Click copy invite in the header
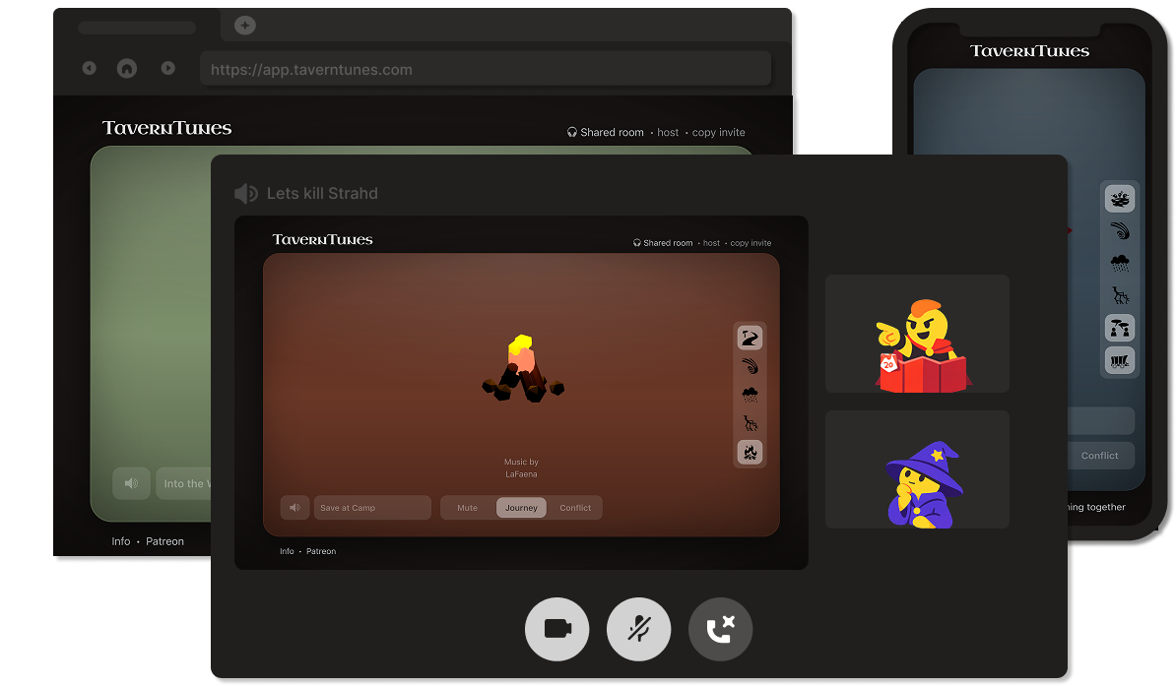The image size is (1176, 686). tap(750, 242)
